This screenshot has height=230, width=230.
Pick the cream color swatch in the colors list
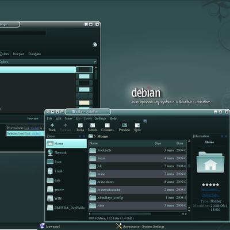[84, 102]
